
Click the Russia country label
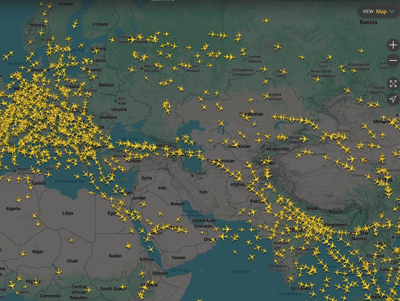click(368, 22)
